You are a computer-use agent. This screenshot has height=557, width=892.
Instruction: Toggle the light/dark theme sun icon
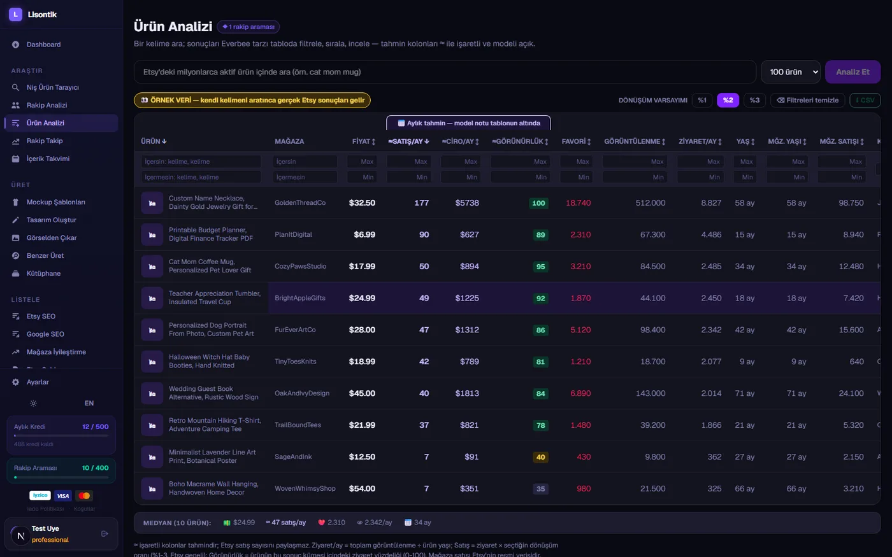(33, 403)
